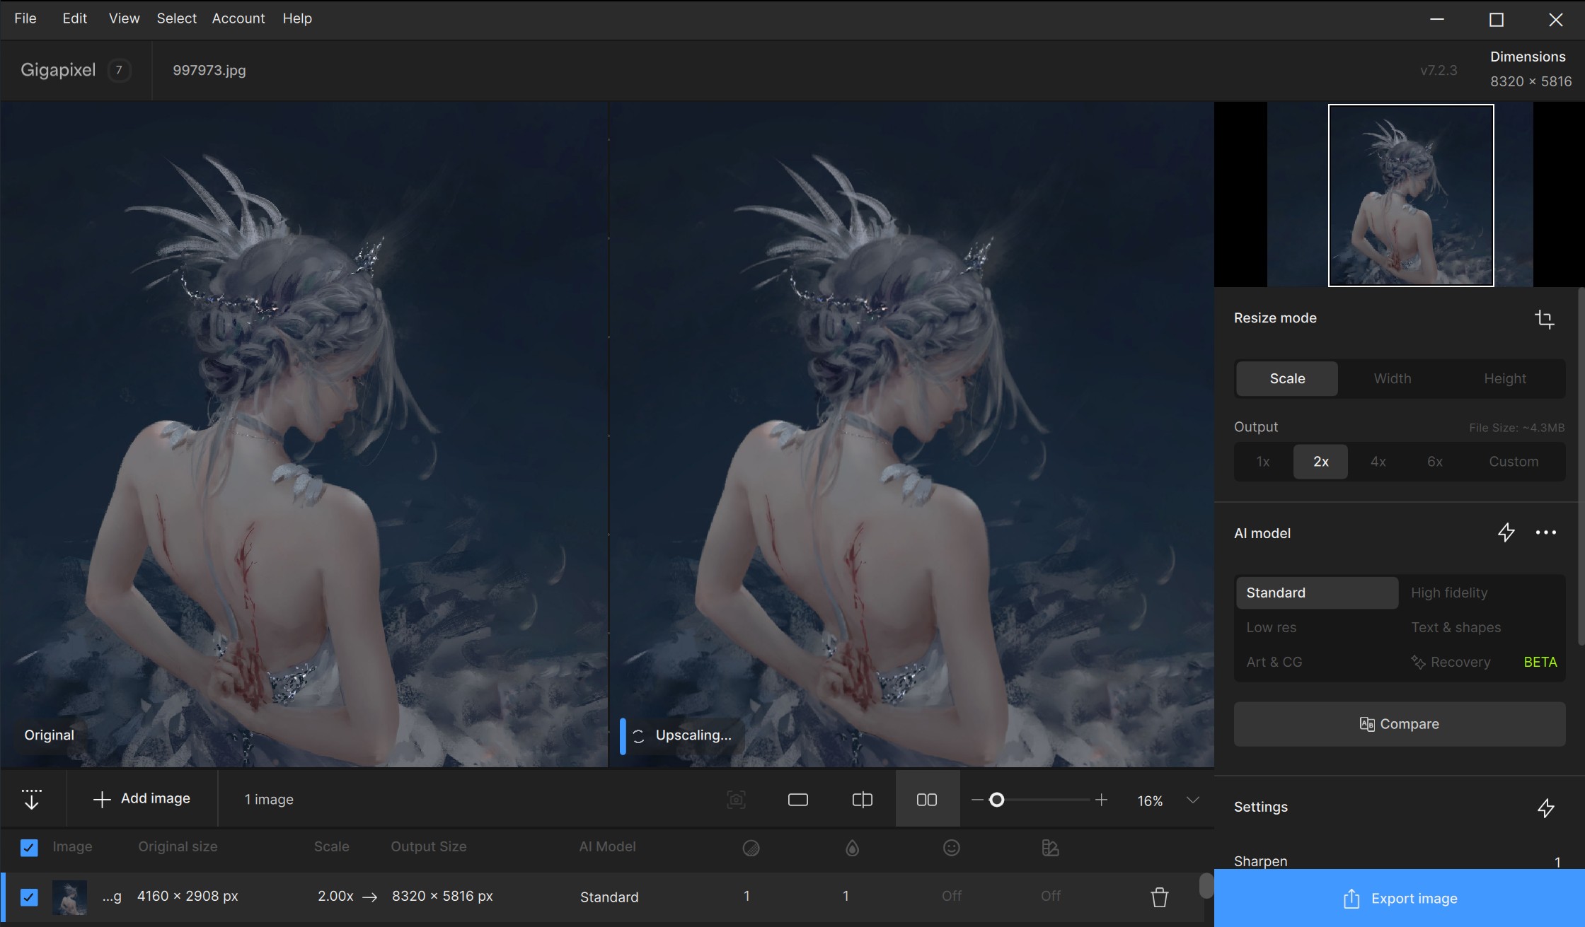Select the High fidelity AI model
The image size is (1585, 927).
1448,593
